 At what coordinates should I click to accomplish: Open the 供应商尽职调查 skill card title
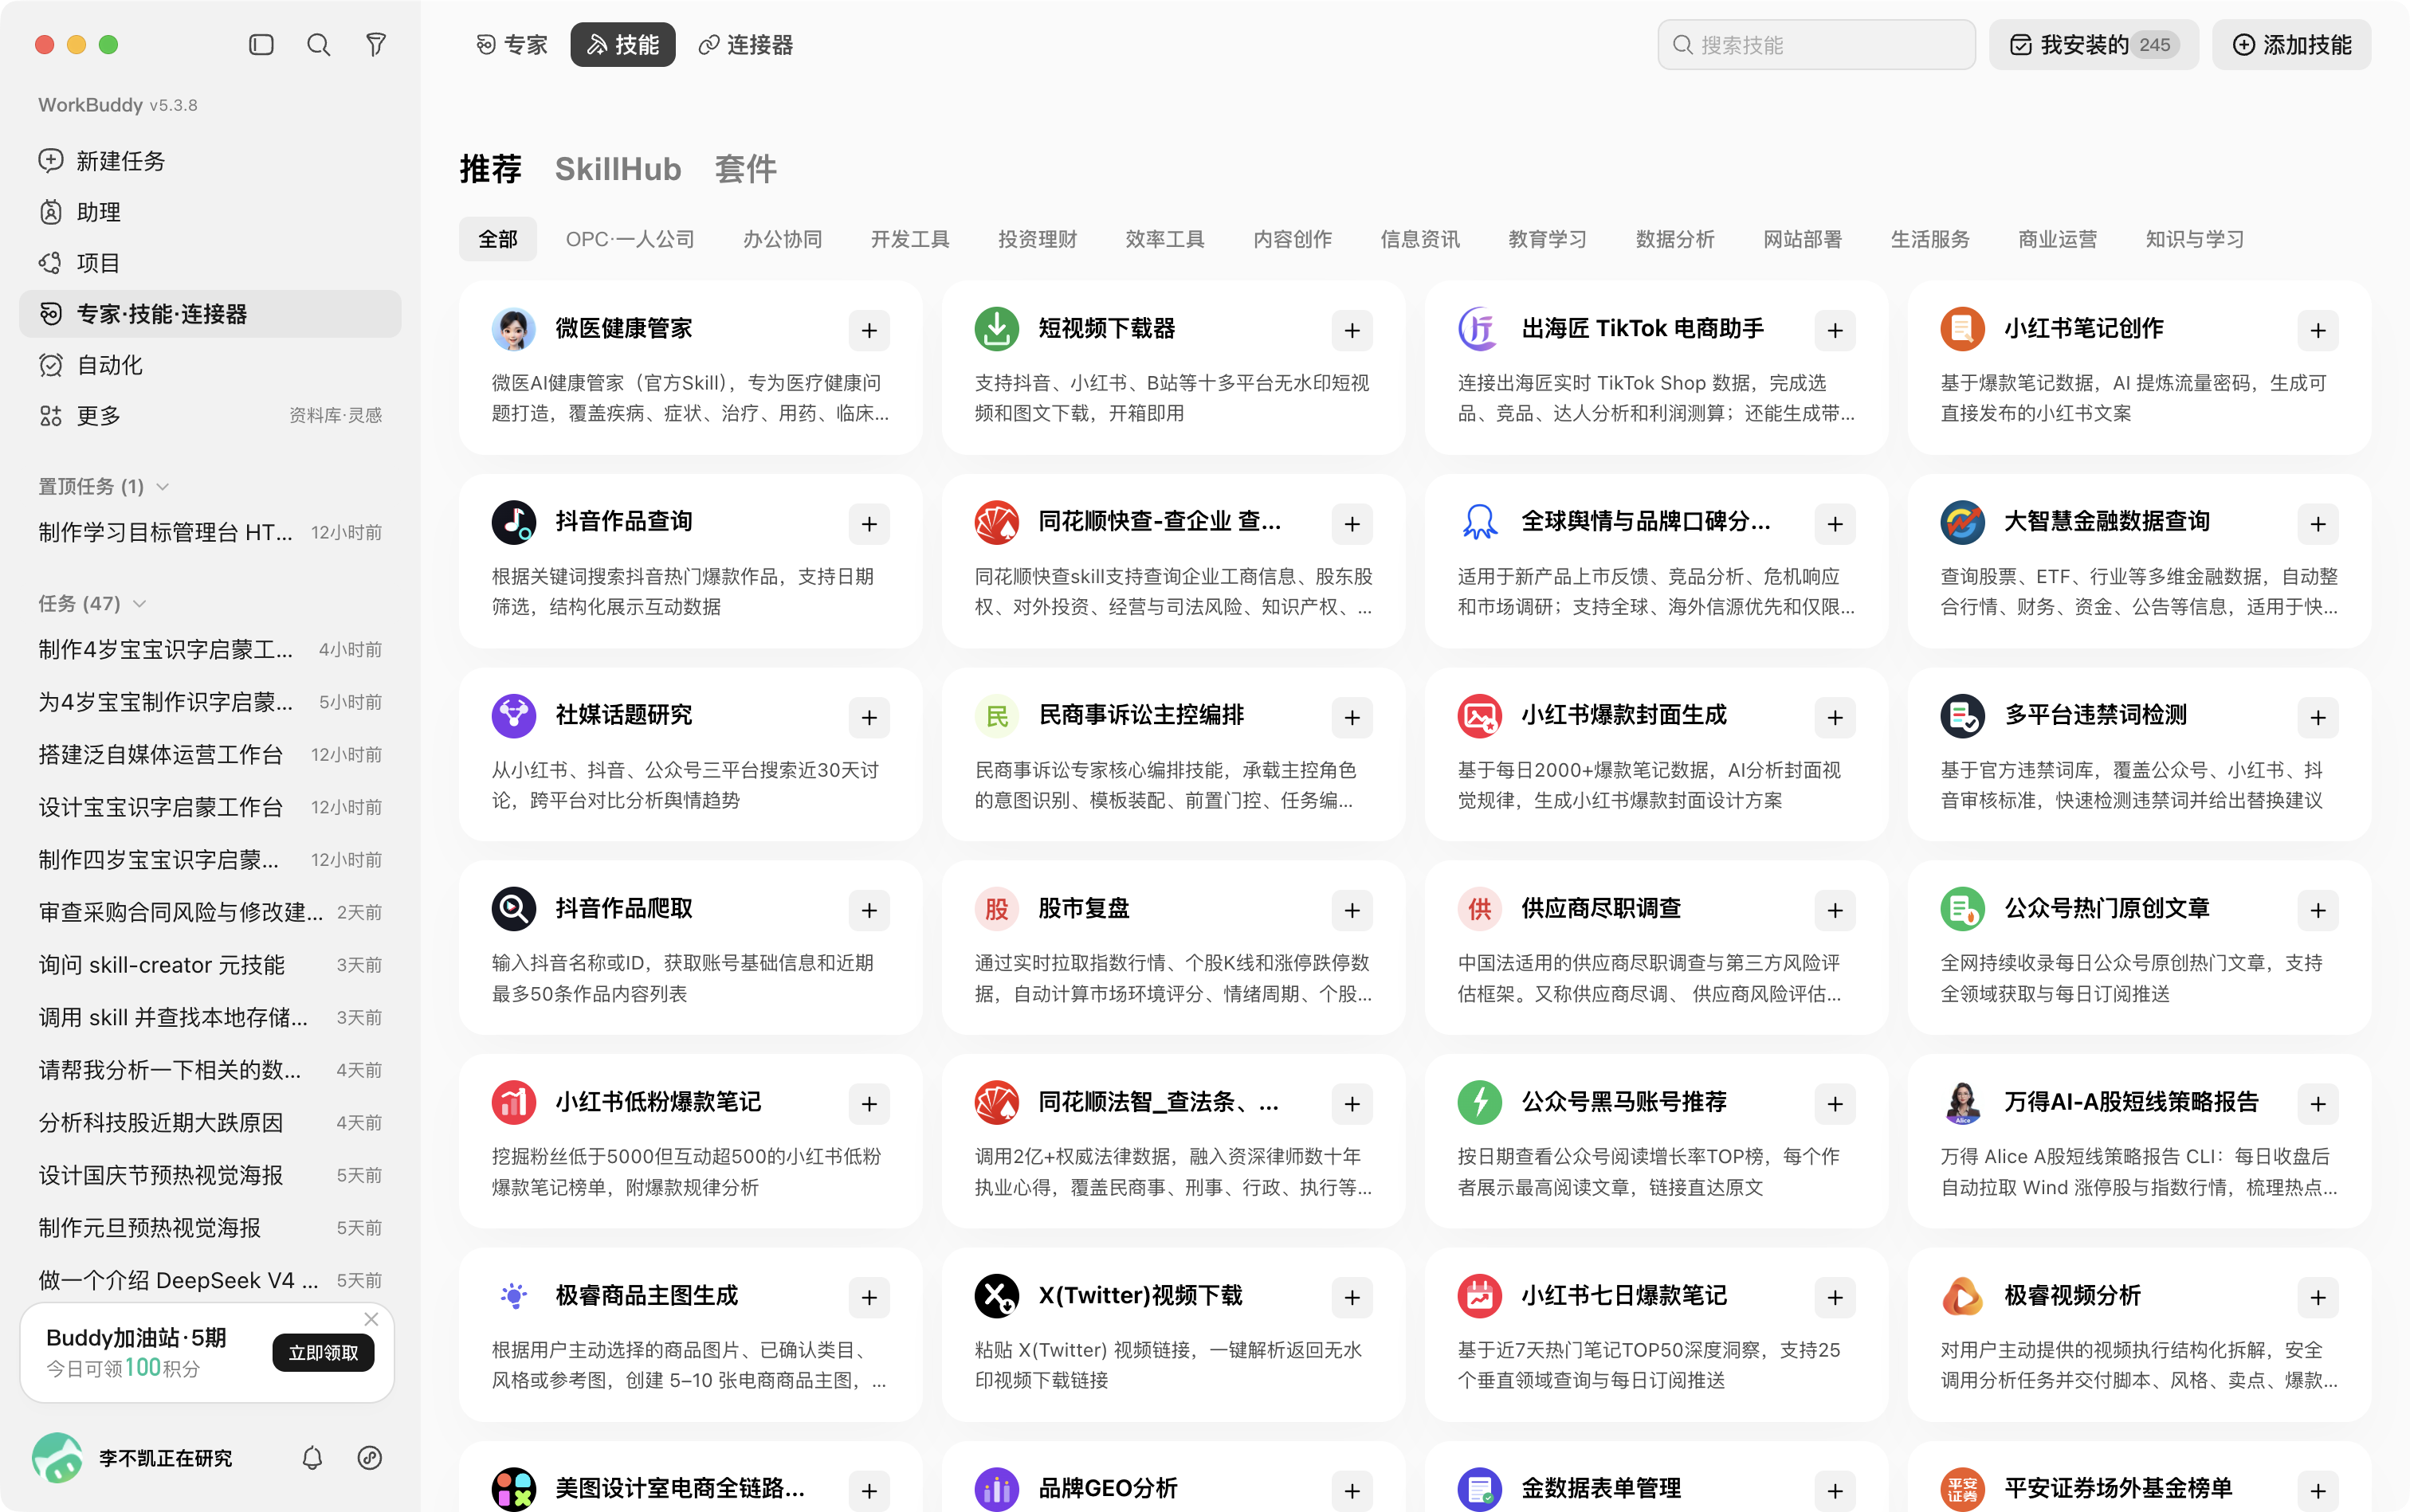(x=1600, y=909)
